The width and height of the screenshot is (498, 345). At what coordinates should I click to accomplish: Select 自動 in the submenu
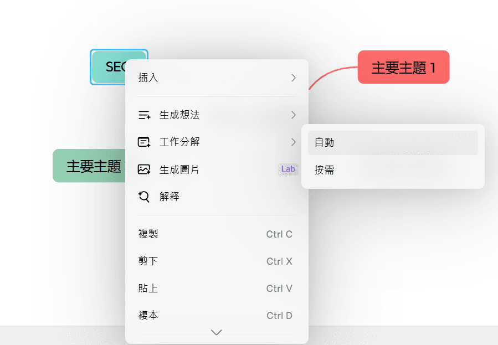(324, 142)
